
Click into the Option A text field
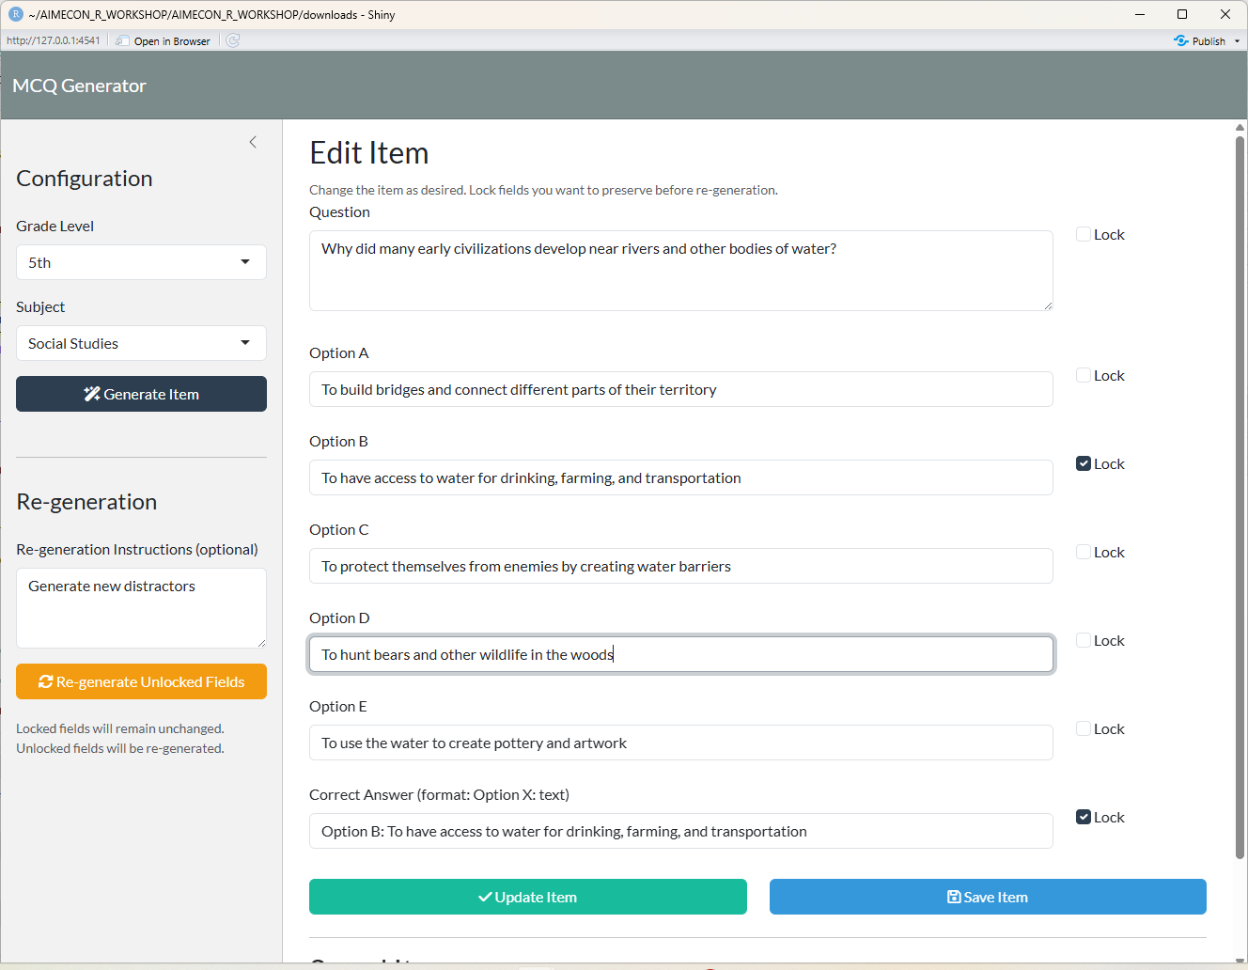tap(680, 389)
